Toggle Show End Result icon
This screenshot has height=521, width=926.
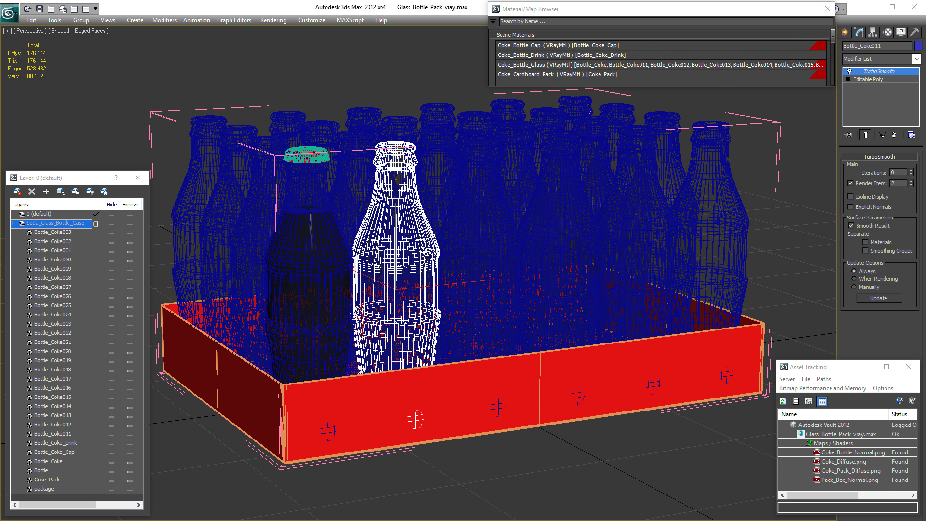(x=866, y=135)
